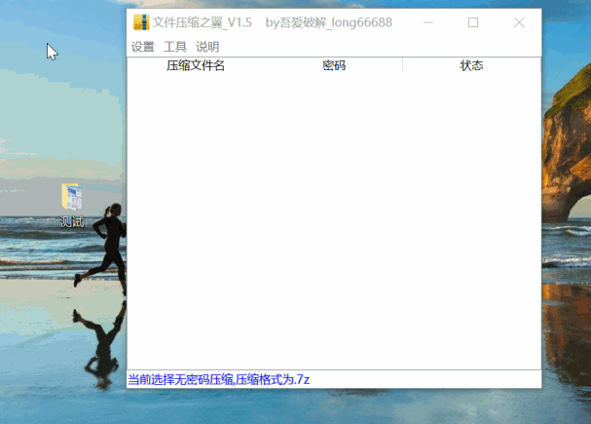Click the title text 文件压缩之翼_V1.5
The image size is (591, 424).
tap(203, 22)
